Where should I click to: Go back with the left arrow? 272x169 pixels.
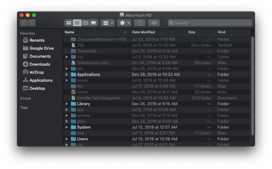tap(23, 23)
